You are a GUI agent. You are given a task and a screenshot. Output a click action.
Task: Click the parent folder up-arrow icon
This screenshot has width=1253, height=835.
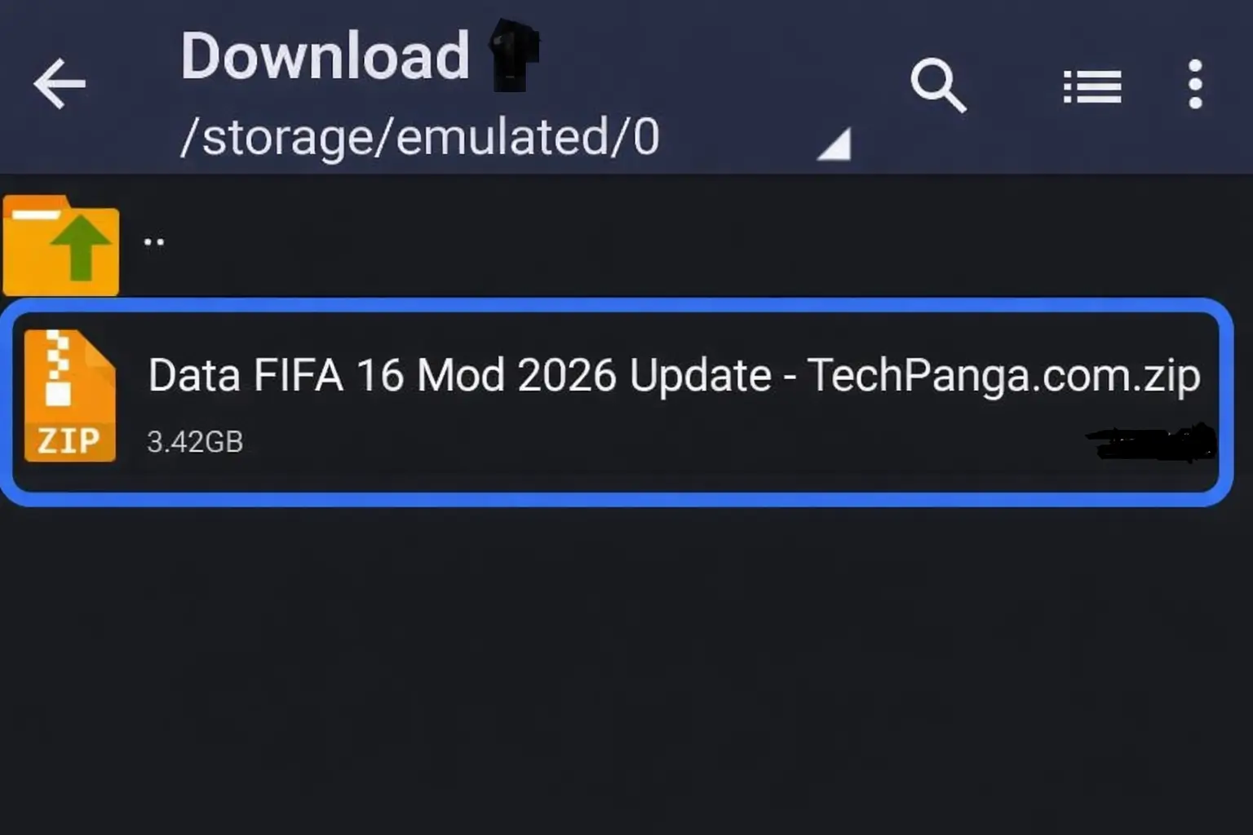pyautogui.click(x=61, y=243)
